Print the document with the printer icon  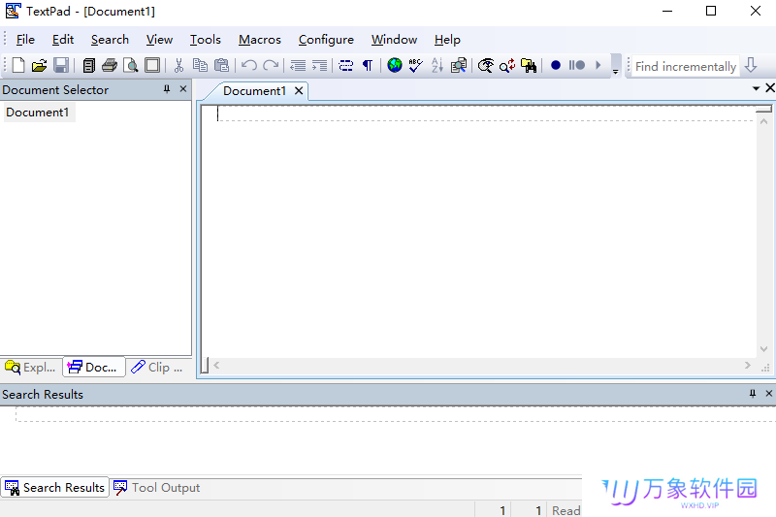click(110, 65)
